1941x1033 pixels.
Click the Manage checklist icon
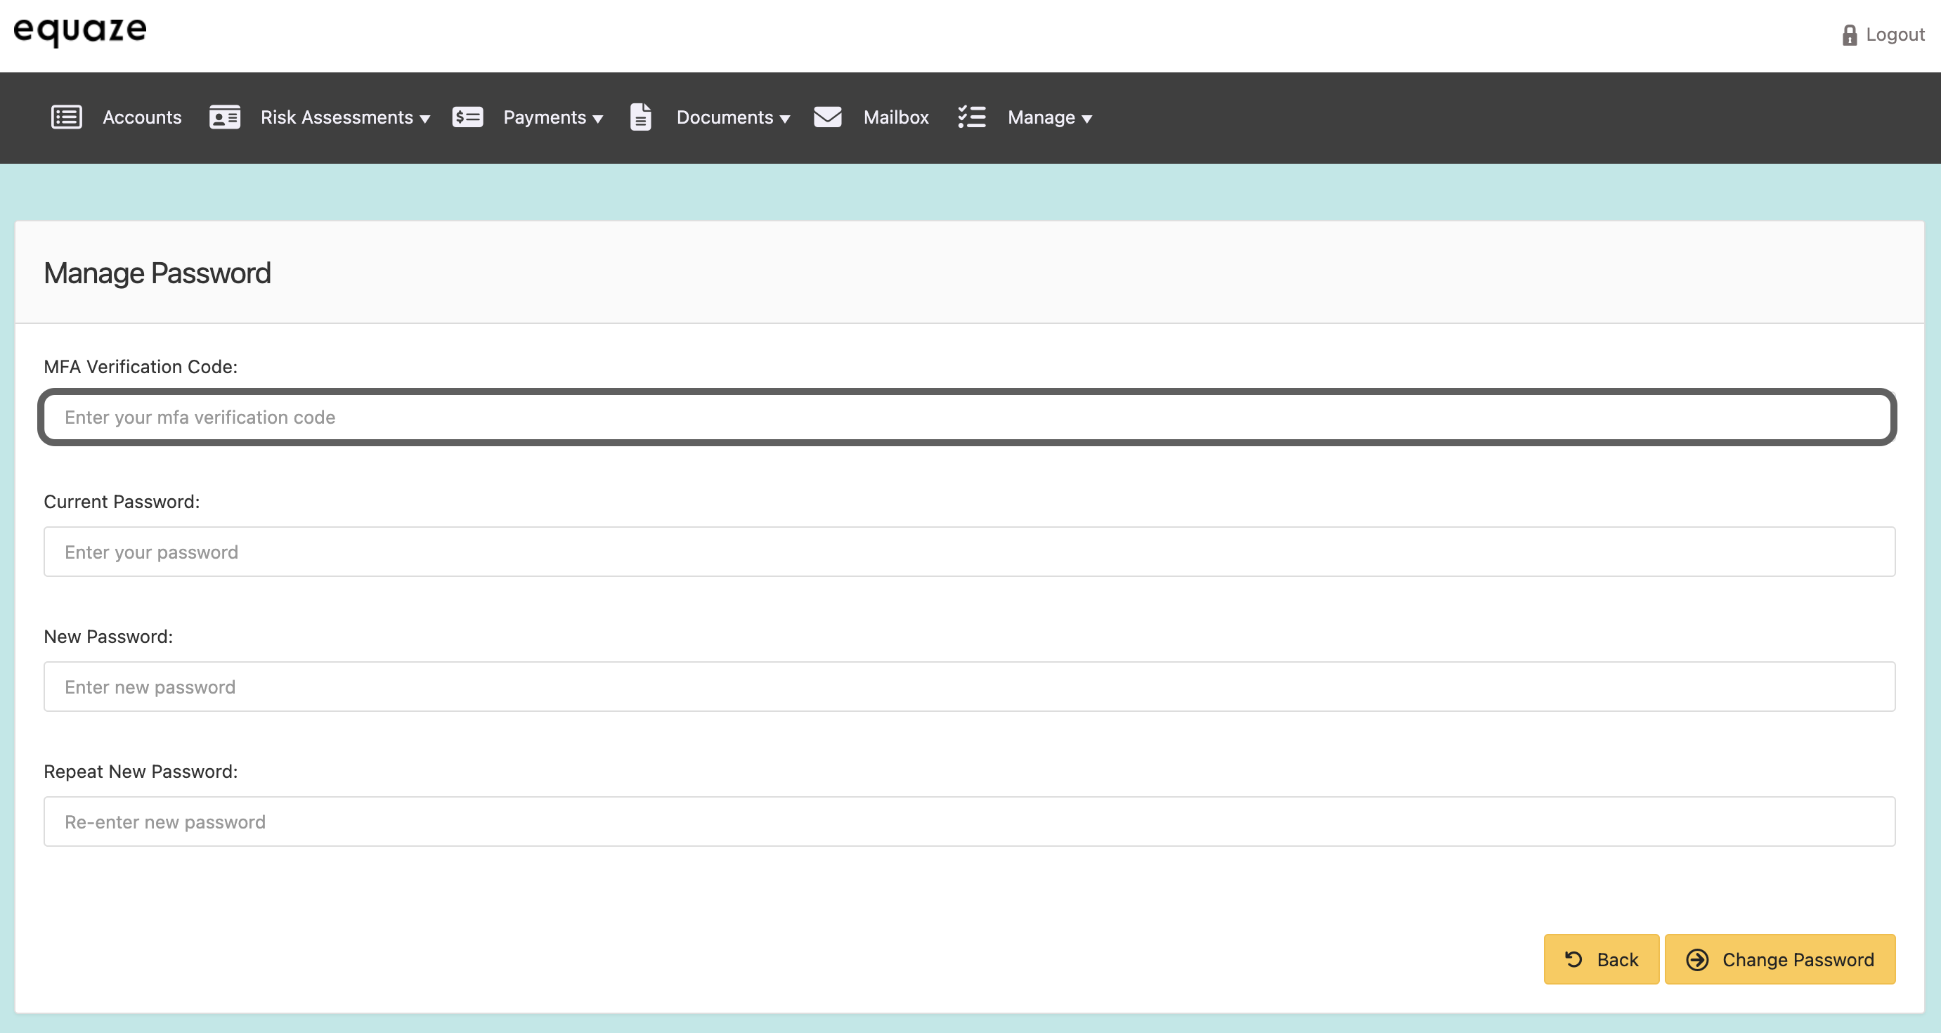pyautogui.click(x=971, y=117)
